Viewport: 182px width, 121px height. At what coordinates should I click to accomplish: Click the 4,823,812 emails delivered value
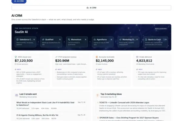coord(144,61)
